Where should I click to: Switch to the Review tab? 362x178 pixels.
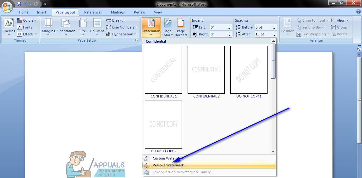pos(140,12)
